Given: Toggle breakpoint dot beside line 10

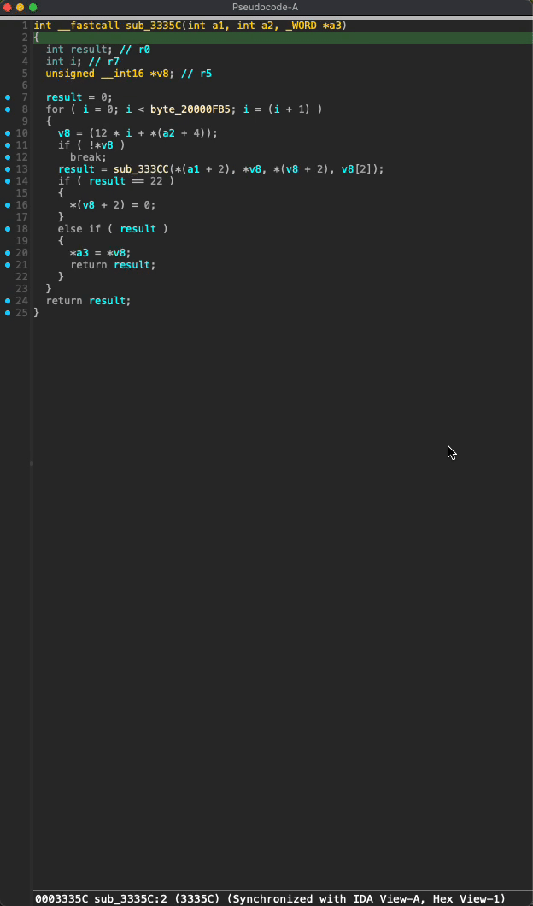Looking at the screenshot, I should 8,132.
